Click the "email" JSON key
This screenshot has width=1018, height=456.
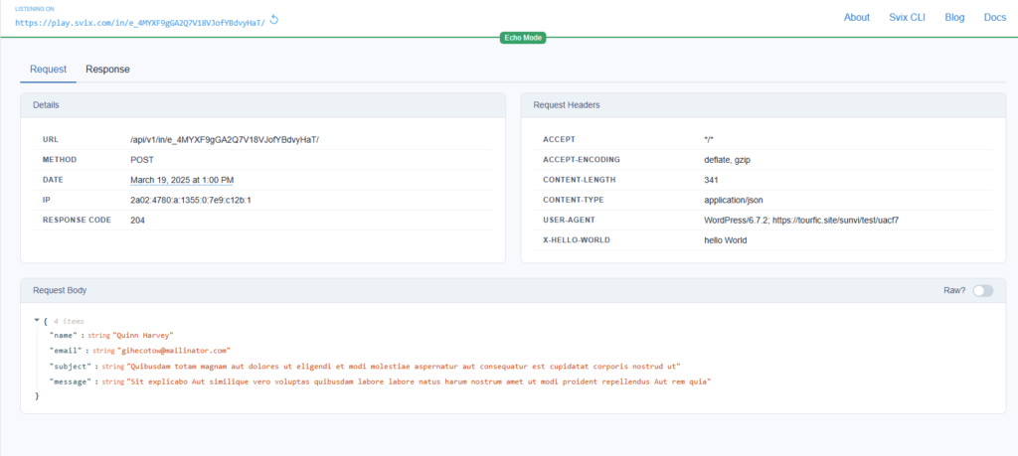[x=65, y=351]
